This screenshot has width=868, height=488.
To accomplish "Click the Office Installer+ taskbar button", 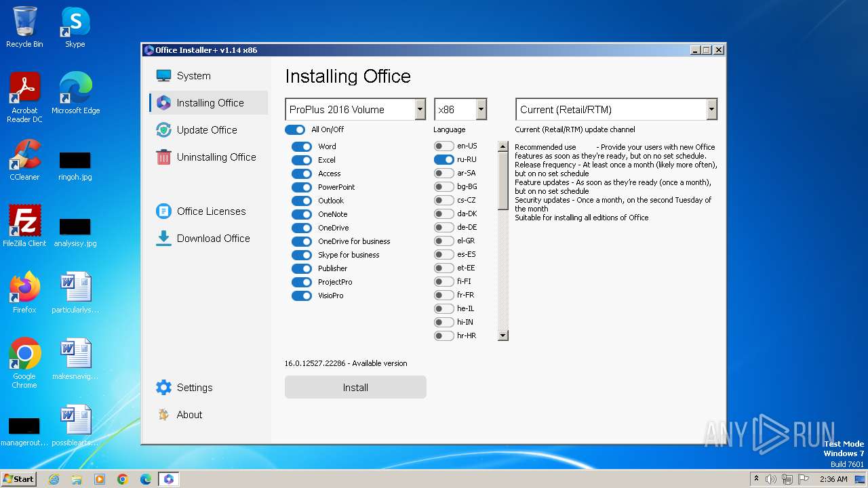I will [169, 479].
